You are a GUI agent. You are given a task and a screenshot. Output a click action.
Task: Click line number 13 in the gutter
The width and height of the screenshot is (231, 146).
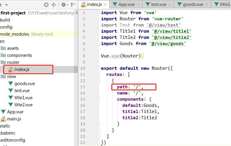[x=83, y=87]
